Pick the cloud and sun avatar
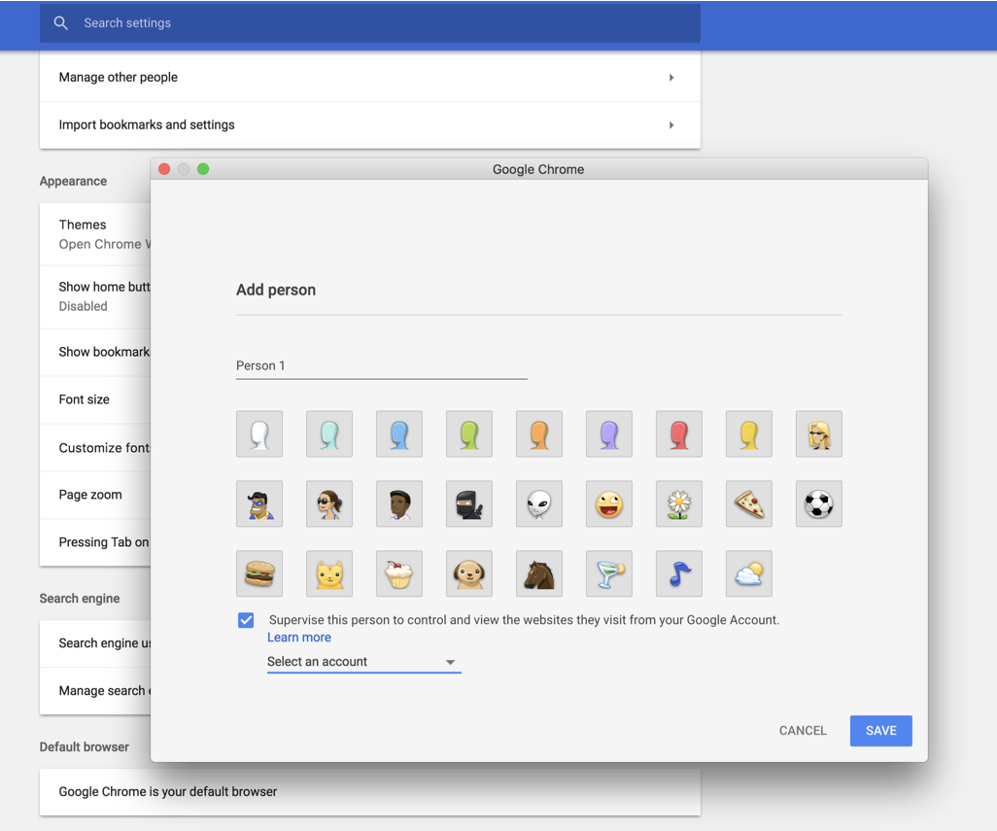 pos(749,573)
